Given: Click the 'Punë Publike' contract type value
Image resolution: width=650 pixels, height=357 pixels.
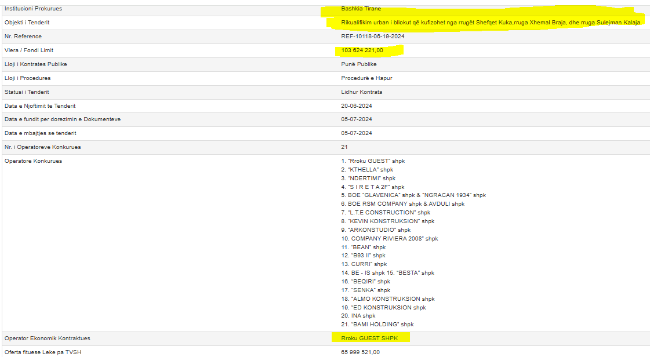Looking at the screenshot, I should click(358, 64).
